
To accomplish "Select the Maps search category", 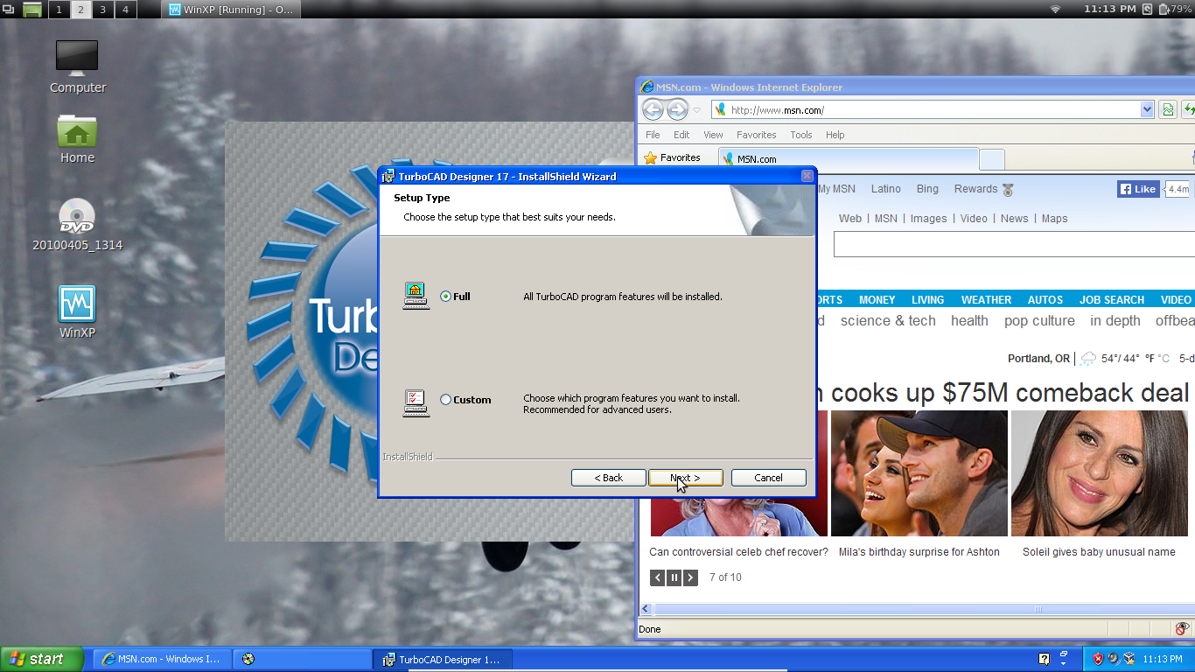I will (x=1054, y=219).
